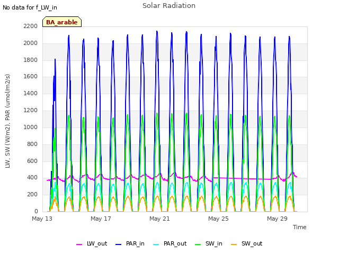Viewport: 339px width, 254px height.
Task: Click the 1000 y-axis tick label
Action: click(x=31, y=127)
